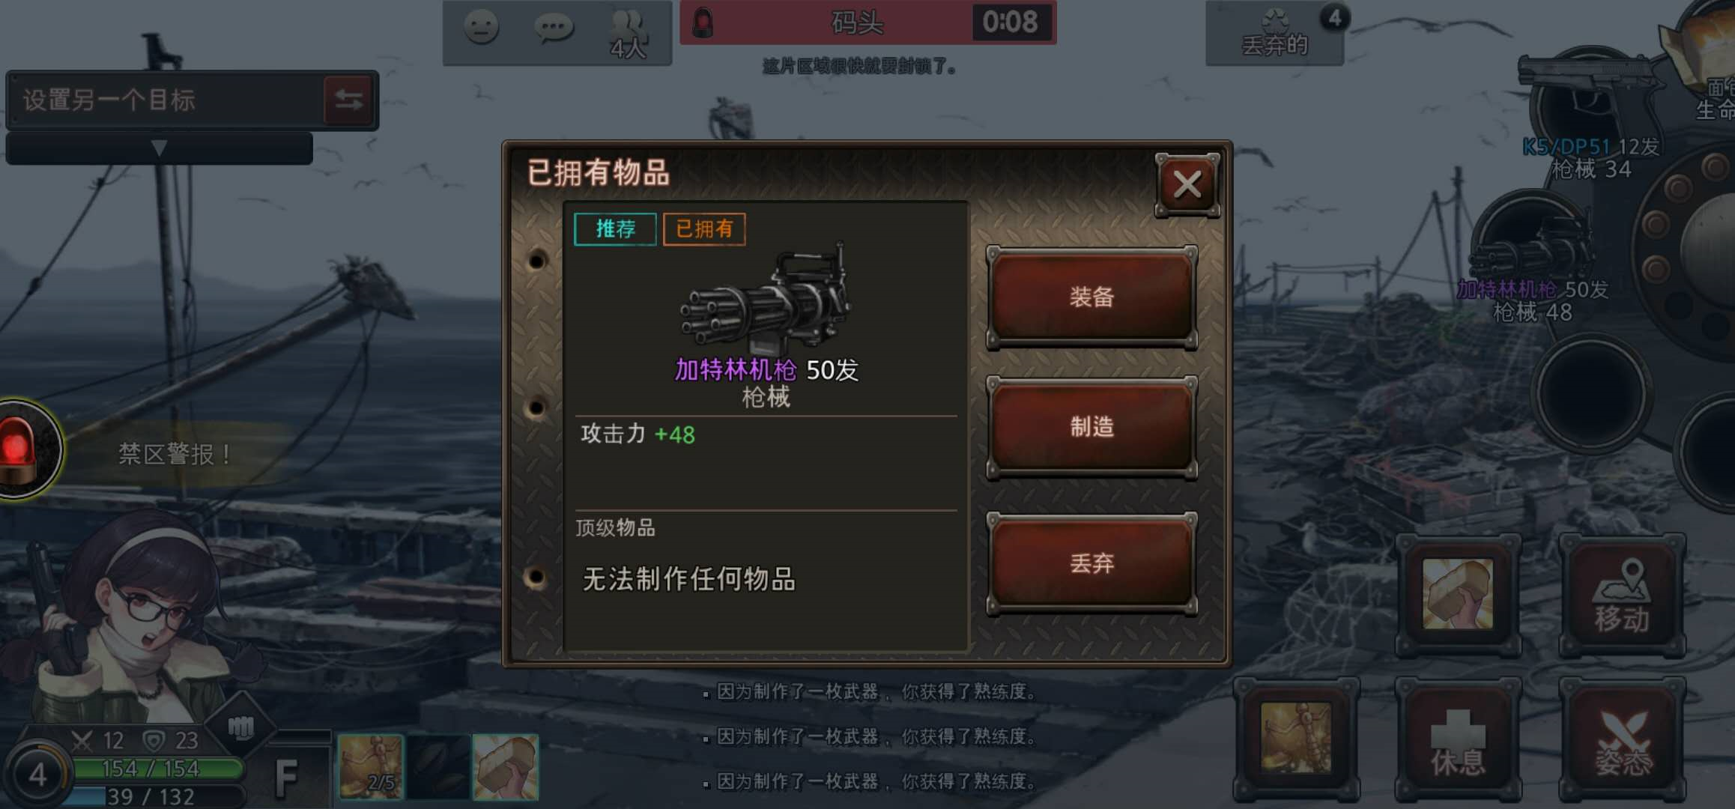Open the chat bubble icon
This screenshot has width=1735, height=809.
click(554, 29)
